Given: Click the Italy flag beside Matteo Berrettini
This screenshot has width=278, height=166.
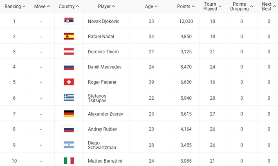Looking at the screenshot, I should 68,161.
